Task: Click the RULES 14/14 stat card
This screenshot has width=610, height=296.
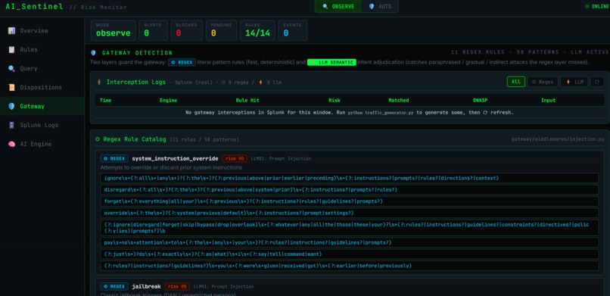Action: 257,30
